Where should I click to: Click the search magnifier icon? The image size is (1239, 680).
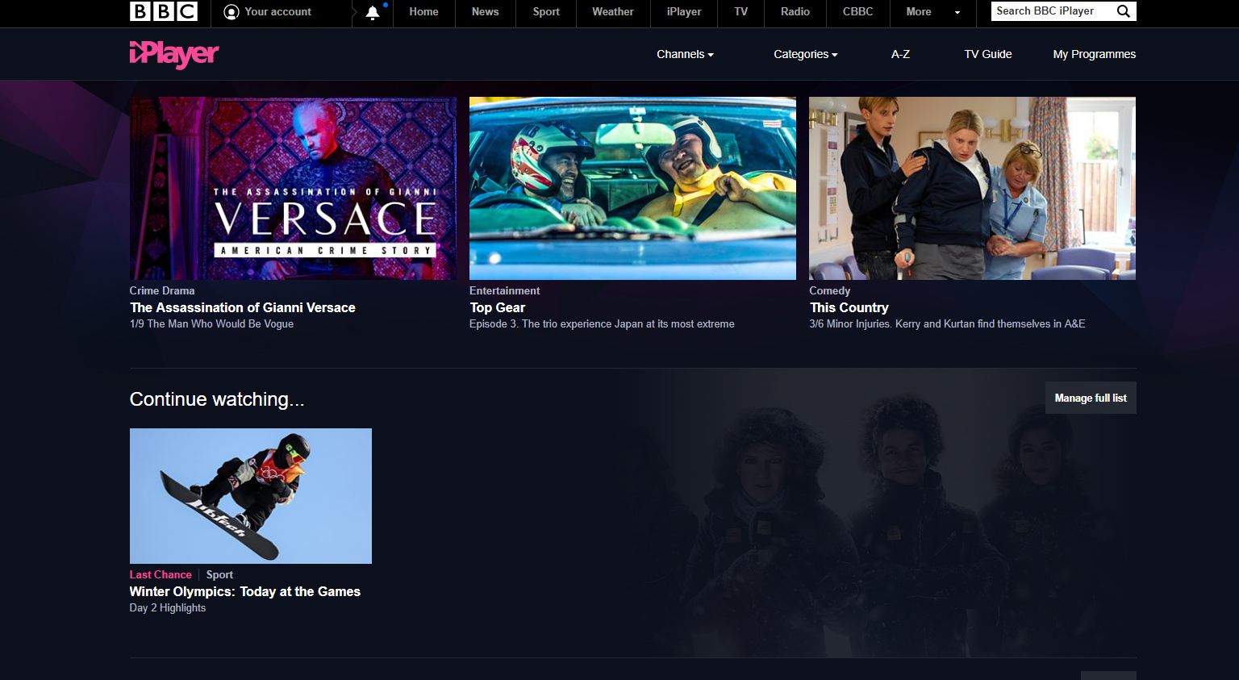click(1123, 11)
